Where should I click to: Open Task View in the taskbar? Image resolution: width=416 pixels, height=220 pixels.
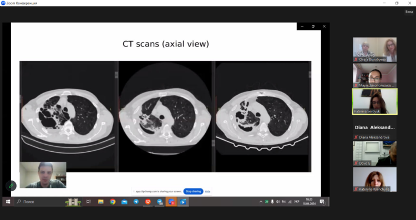coord(89,202)
